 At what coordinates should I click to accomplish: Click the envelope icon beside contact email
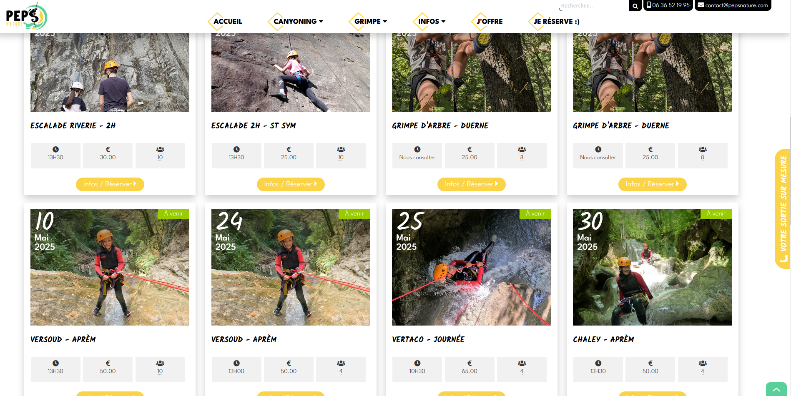point(701,5)
